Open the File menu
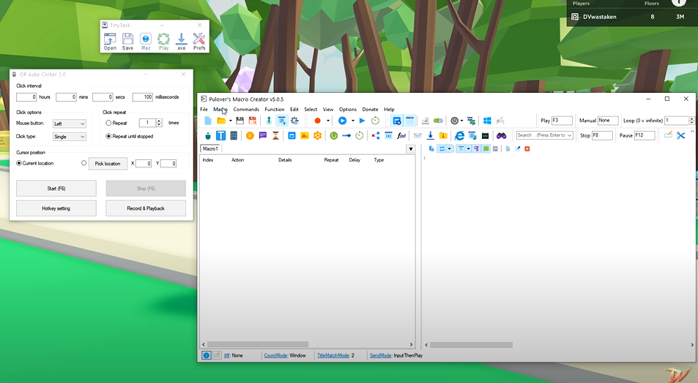698x383 pixels. tap(204, 110)
